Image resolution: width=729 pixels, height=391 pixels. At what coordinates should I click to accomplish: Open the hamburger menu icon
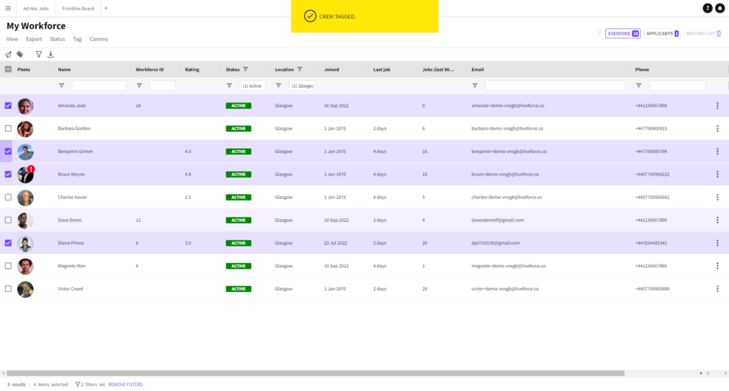coord(8,9)
